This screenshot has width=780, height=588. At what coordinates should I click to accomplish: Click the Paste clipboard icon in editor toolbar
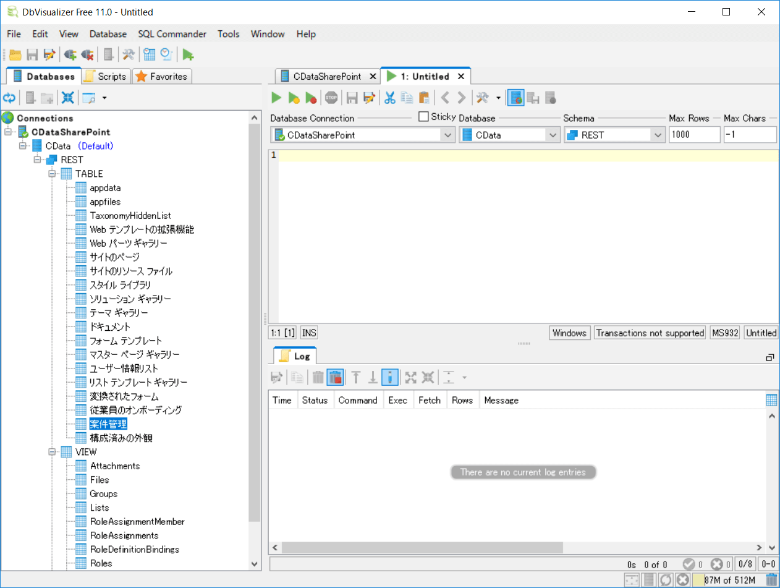(424, 98)
